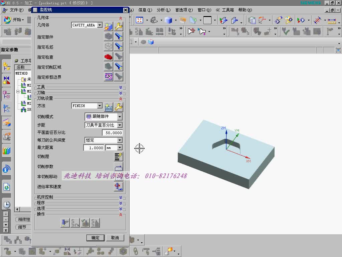The height and width of the screenshot is (257, 342).
Task: Click the Specify Blank (指定毛坯) select icon
Action: tap(109, 46)
